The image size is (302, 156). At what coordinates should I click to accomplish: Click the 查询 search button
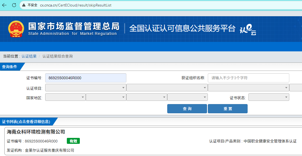(x=187, y=109)
